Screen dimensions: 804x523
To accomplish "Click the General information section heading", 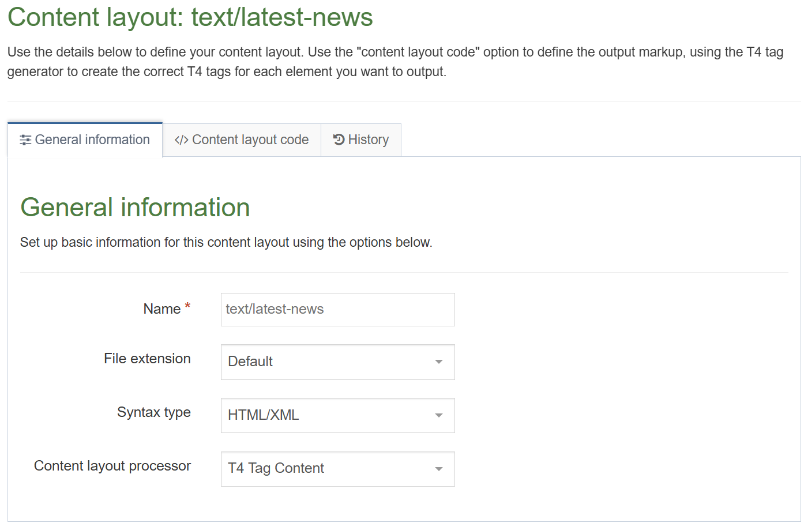I will pos(135,207).
